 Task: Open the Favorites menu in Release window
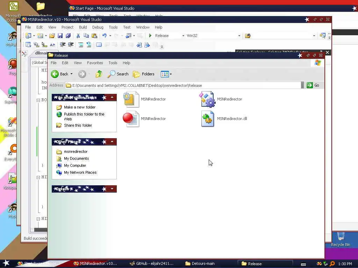95,63
